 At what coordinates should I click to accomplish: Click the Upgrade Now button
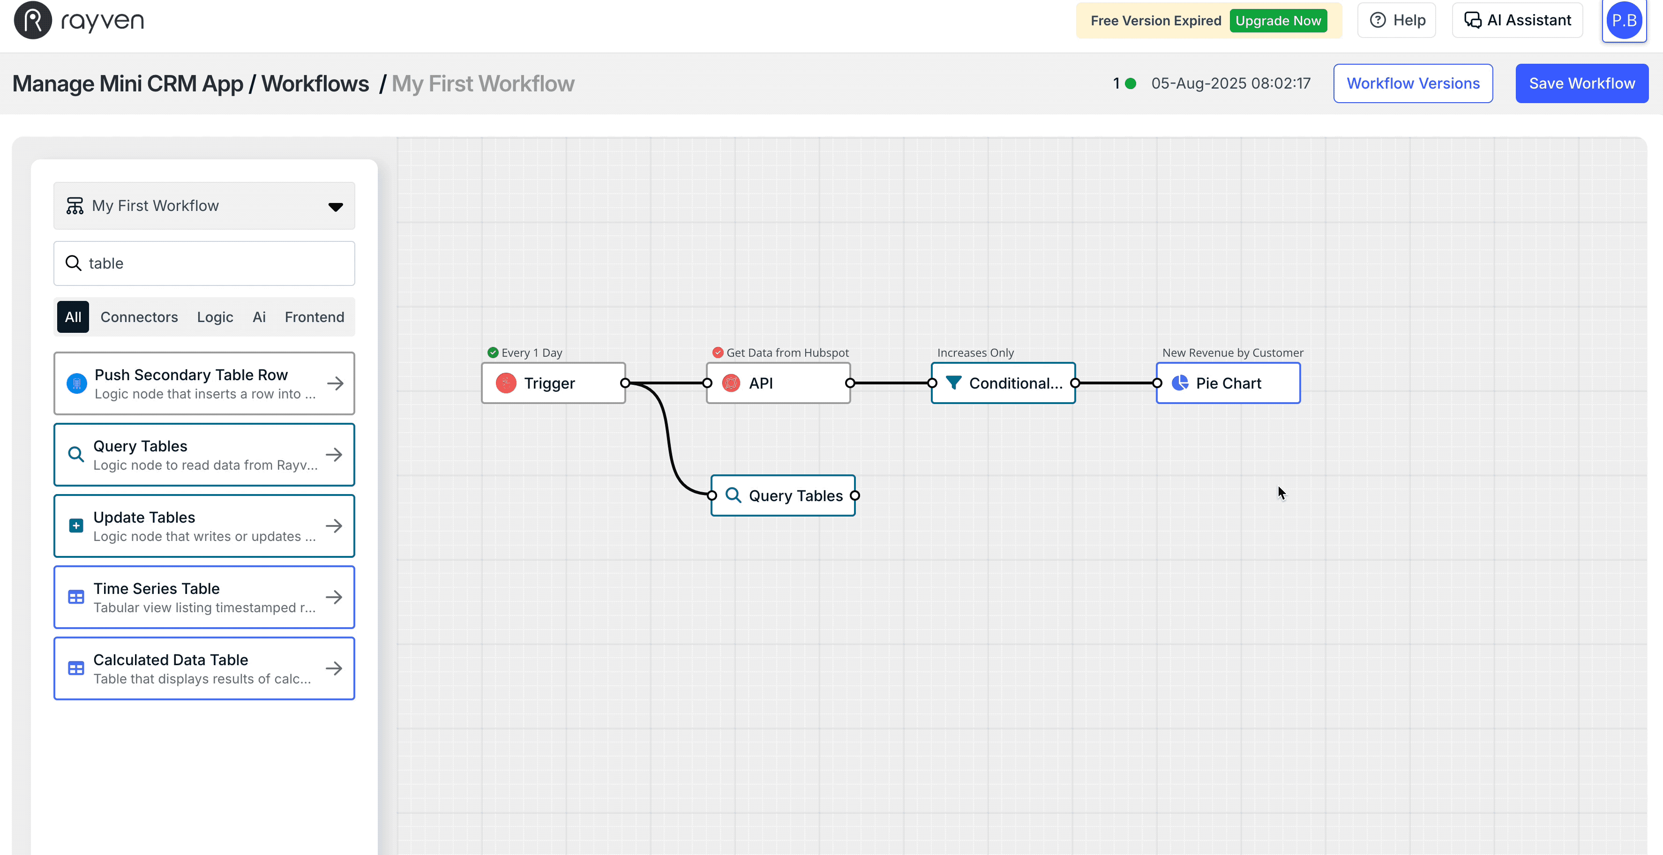[1278, 21]
